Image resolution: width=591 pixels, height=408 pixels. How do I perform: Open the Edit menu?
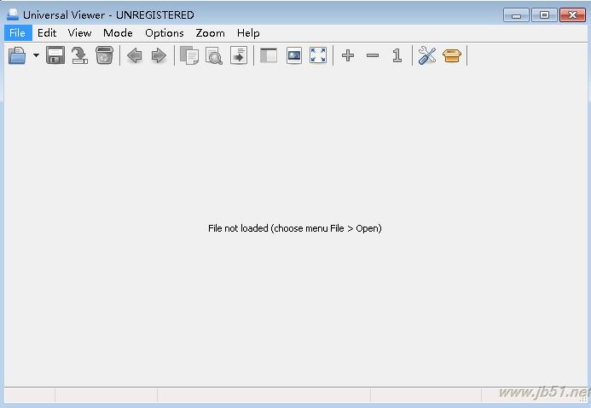[x=47, y=33]
